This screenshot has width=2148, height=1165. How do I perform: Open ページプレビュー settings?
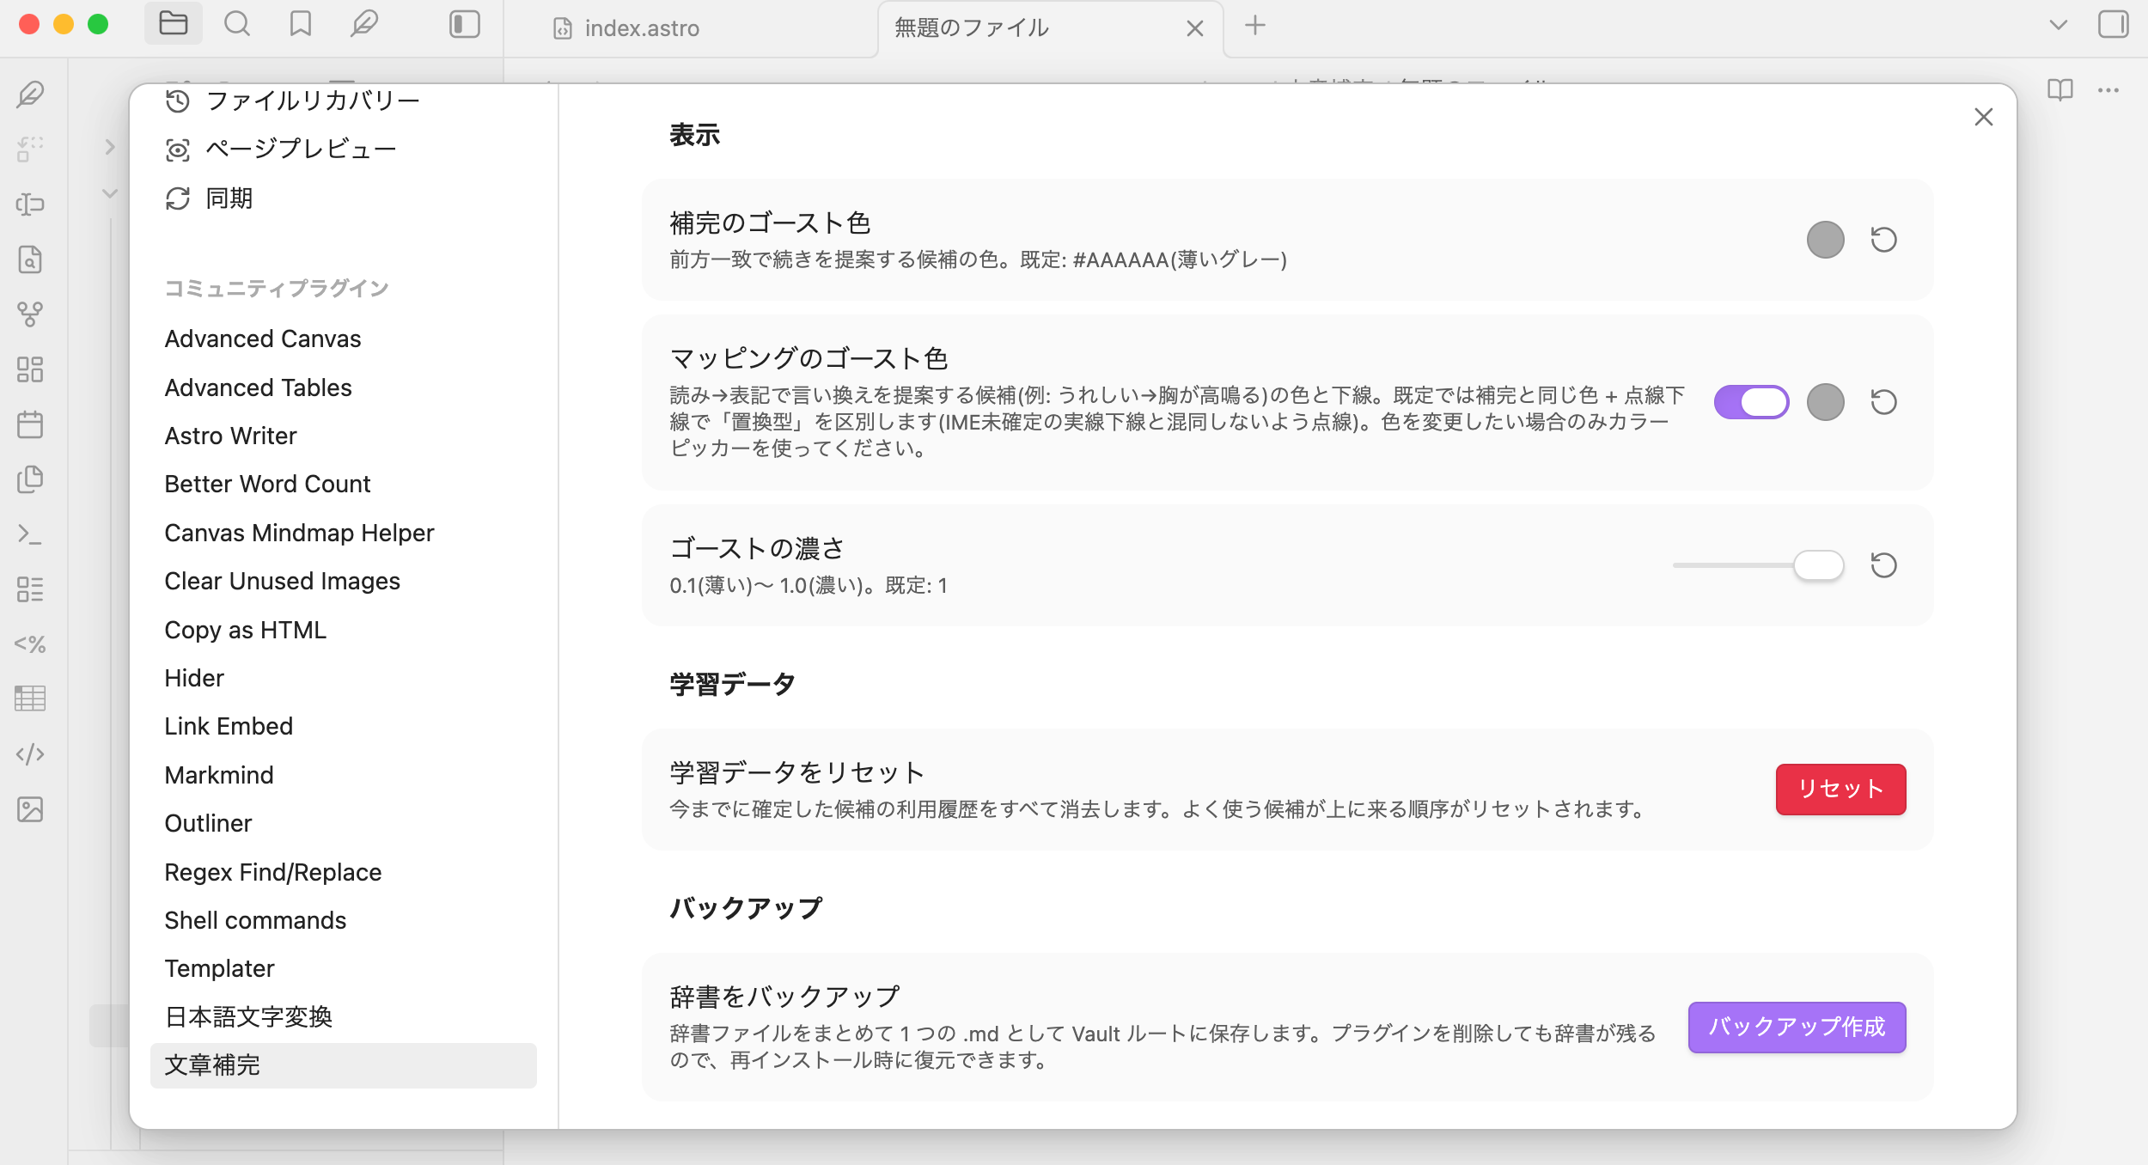[x=344, y=149]
